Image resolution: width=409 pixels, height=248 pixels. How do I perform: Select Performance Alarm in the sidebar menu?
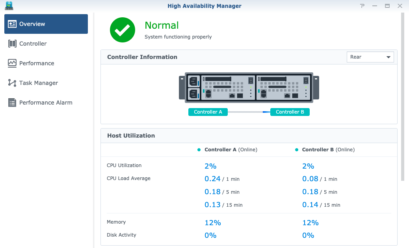[x=46, y=103]
